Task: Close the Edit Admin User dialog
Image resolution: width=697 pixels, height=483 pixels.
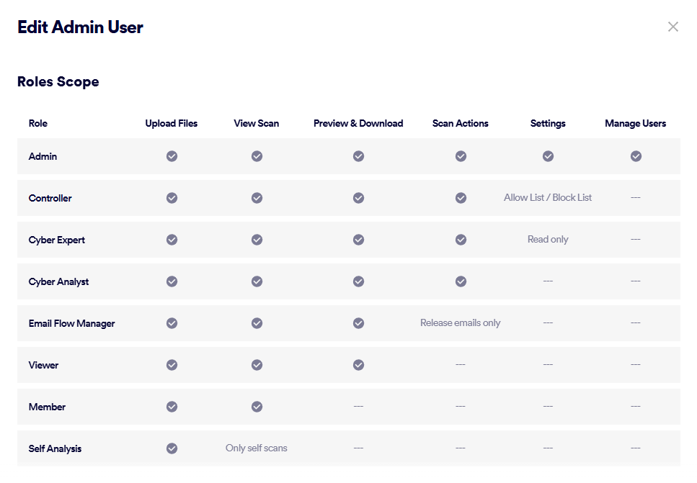Action: coord(673,27)
